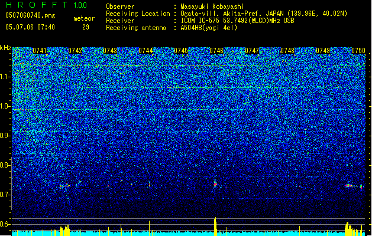Click the kHz axis unit label
The height and width of the screenshot is (236, 372).
pos(5,48)
